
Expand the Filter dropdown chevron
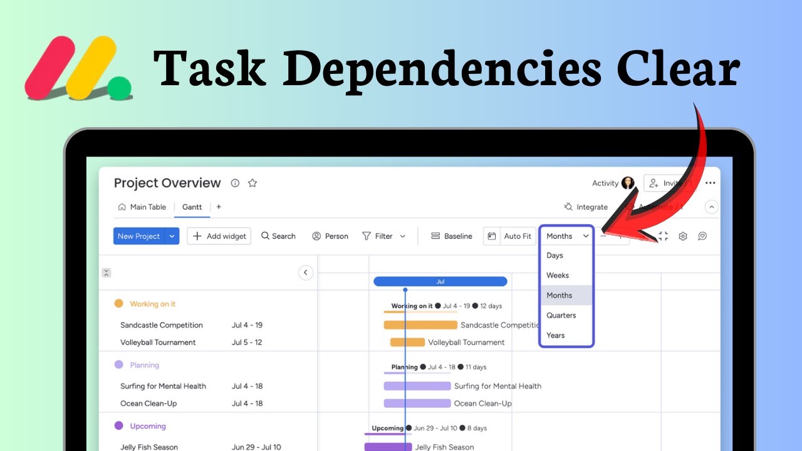402,236
